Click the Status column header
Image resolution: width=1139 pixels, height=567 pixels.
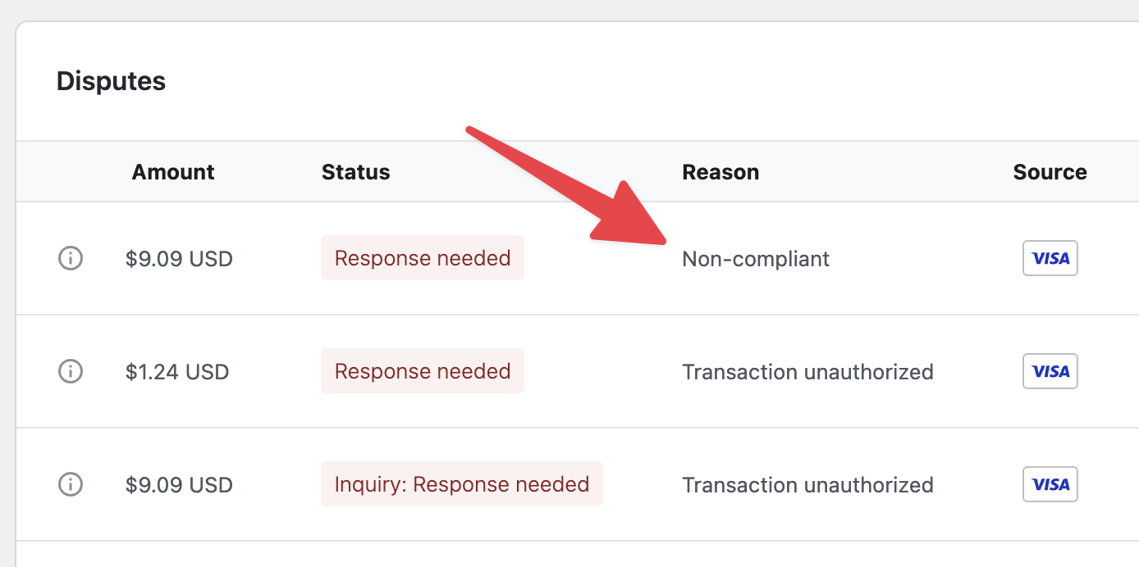click(x=355, y=172)
